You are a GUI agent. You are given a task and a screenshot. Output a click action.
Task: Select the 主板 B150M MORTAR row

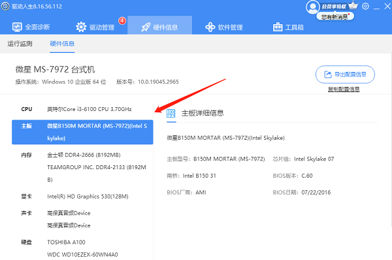(x=82, y=132)
